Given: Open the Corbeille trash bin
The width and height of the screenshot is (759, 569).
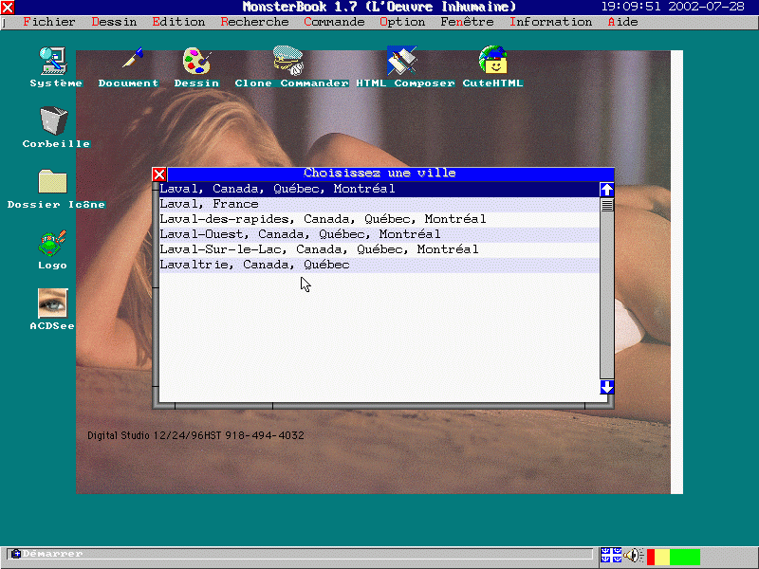Looking at the screenshot, I should 54,121.
